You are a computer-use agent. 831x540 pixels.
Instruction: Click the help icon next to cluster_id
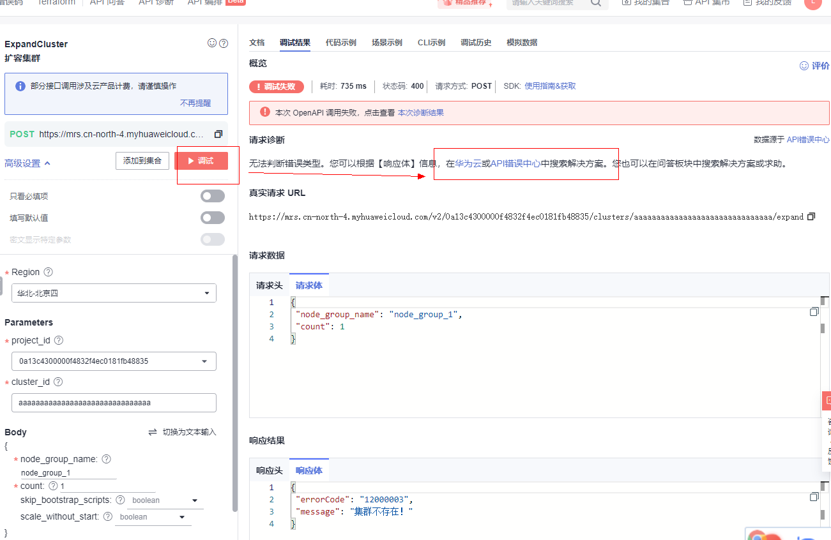pos(58,382)
